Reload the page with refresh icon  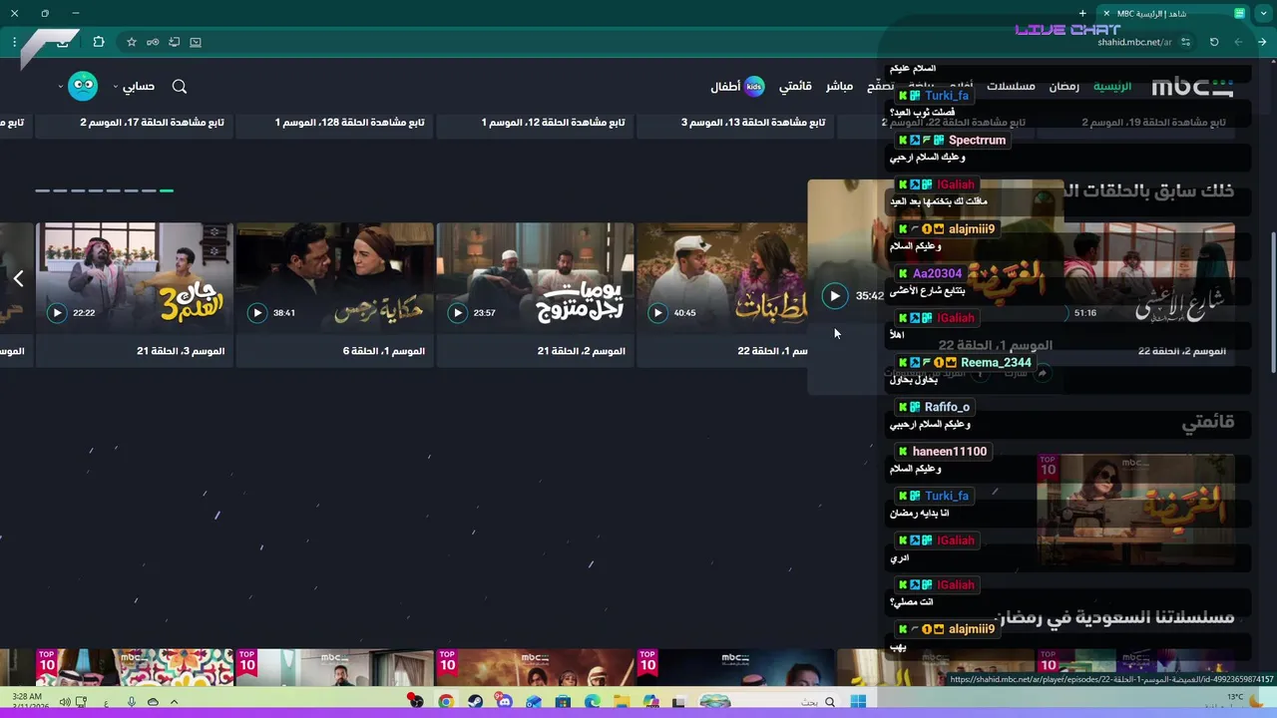1214,42
